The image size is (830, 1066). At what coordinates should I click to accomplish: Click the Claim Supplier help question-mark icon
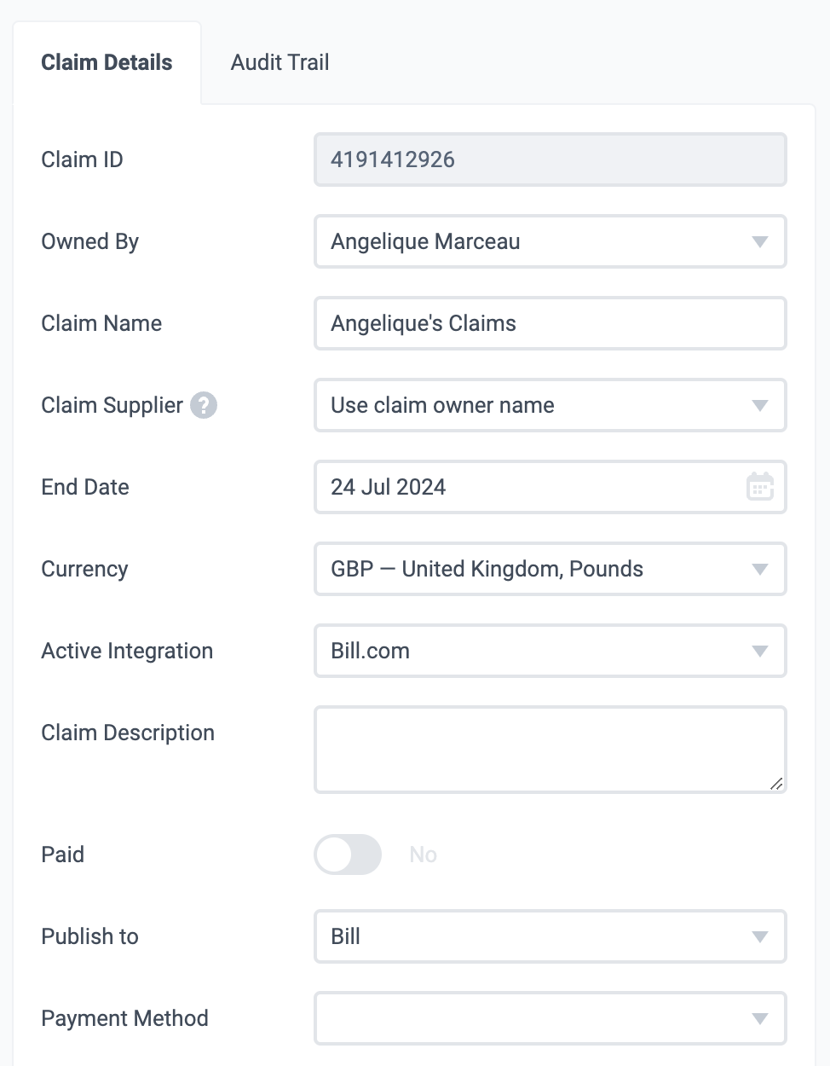[x=204, y=405]
